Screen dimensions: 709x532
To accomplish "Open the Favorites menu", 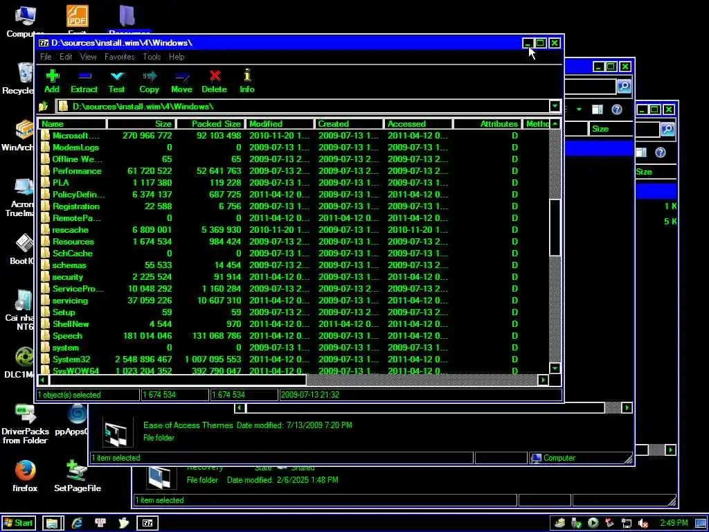I will pos(120,57).
